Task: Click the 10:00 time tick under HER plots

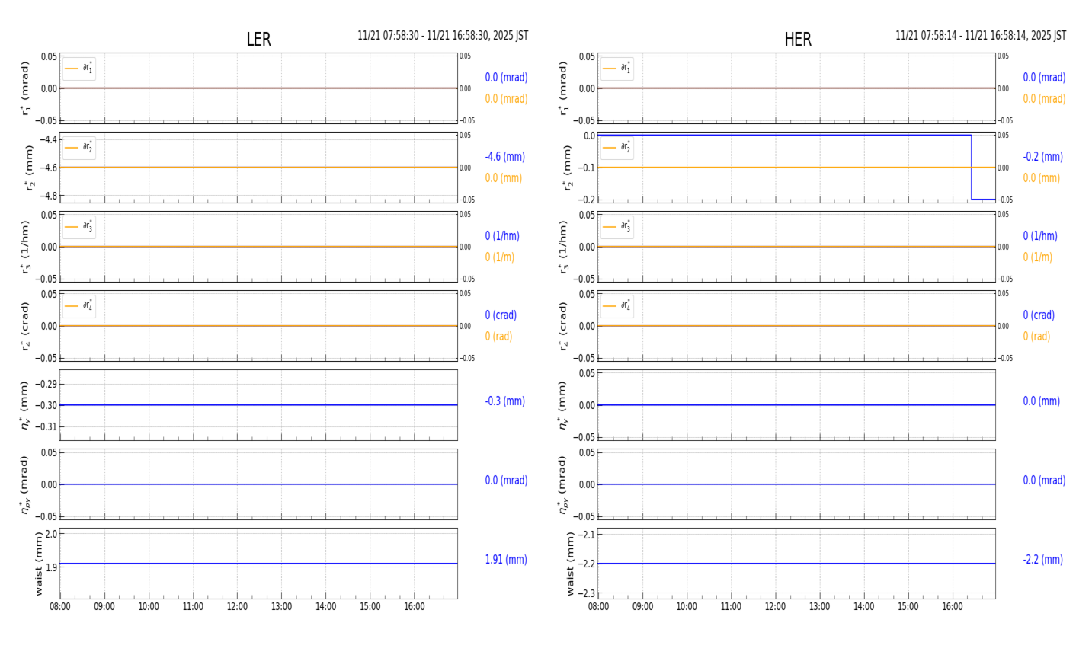Action: 687,607
